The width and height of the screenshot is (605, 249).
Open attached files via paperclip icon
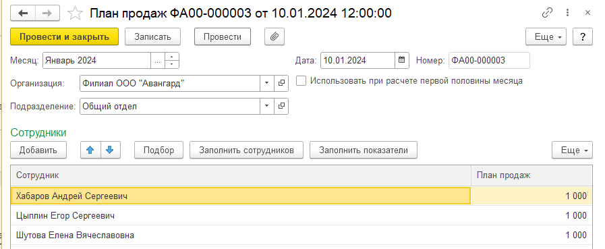pos(275,37)
